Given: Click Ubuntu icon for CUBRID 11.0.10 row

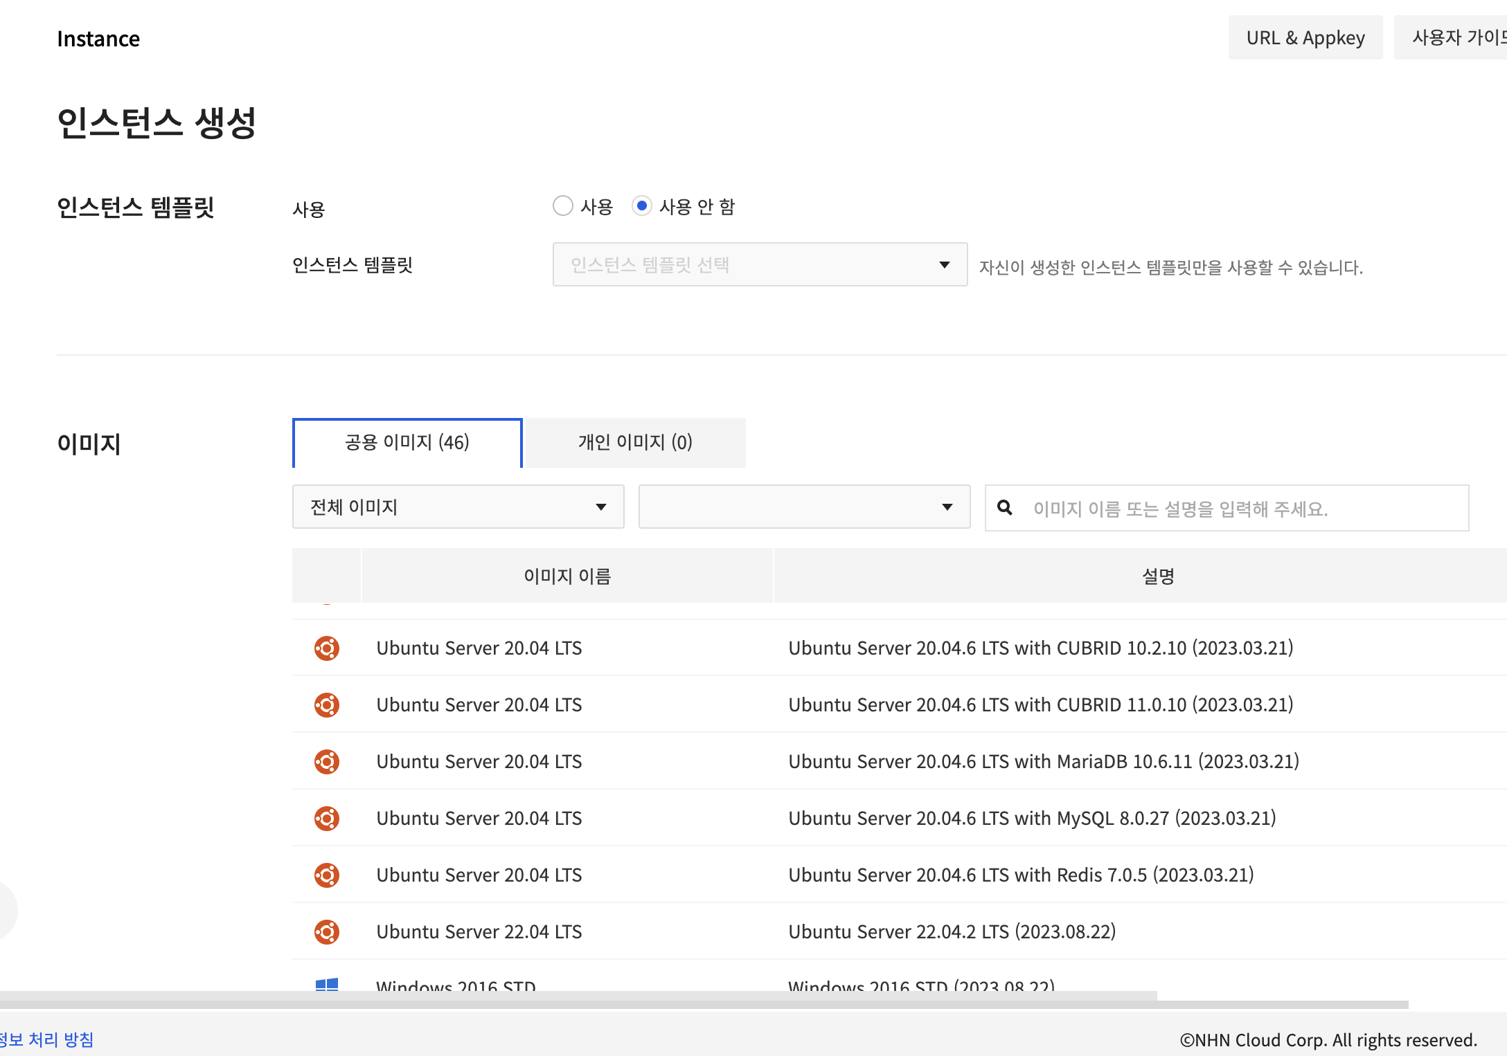Looking at the screenshot, I should tap(326, 705).
